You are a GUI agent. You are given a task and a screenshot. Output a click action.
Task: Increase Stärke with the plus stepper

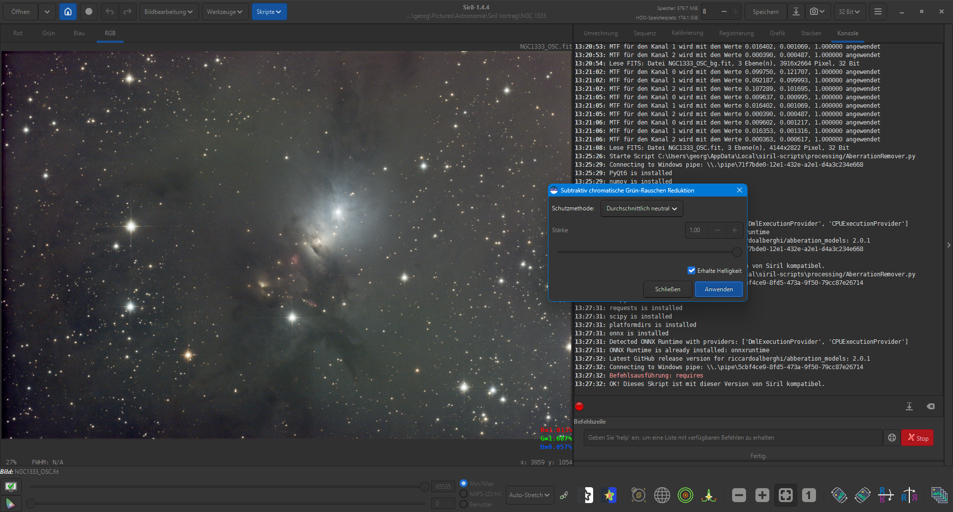coord(735,230)
